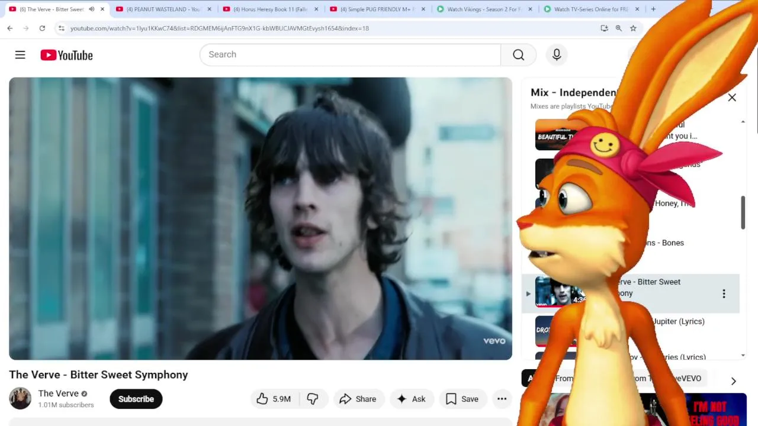Close the Watch Vikings tab

530,9
